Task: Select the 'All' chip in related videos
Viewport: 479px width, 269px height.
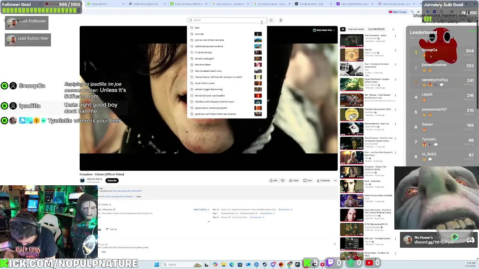Action: point(342,29)
